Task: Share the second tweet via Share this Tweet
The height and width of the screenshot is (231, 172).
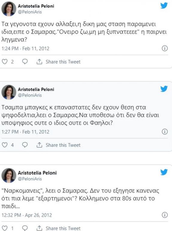Action: 58,145
